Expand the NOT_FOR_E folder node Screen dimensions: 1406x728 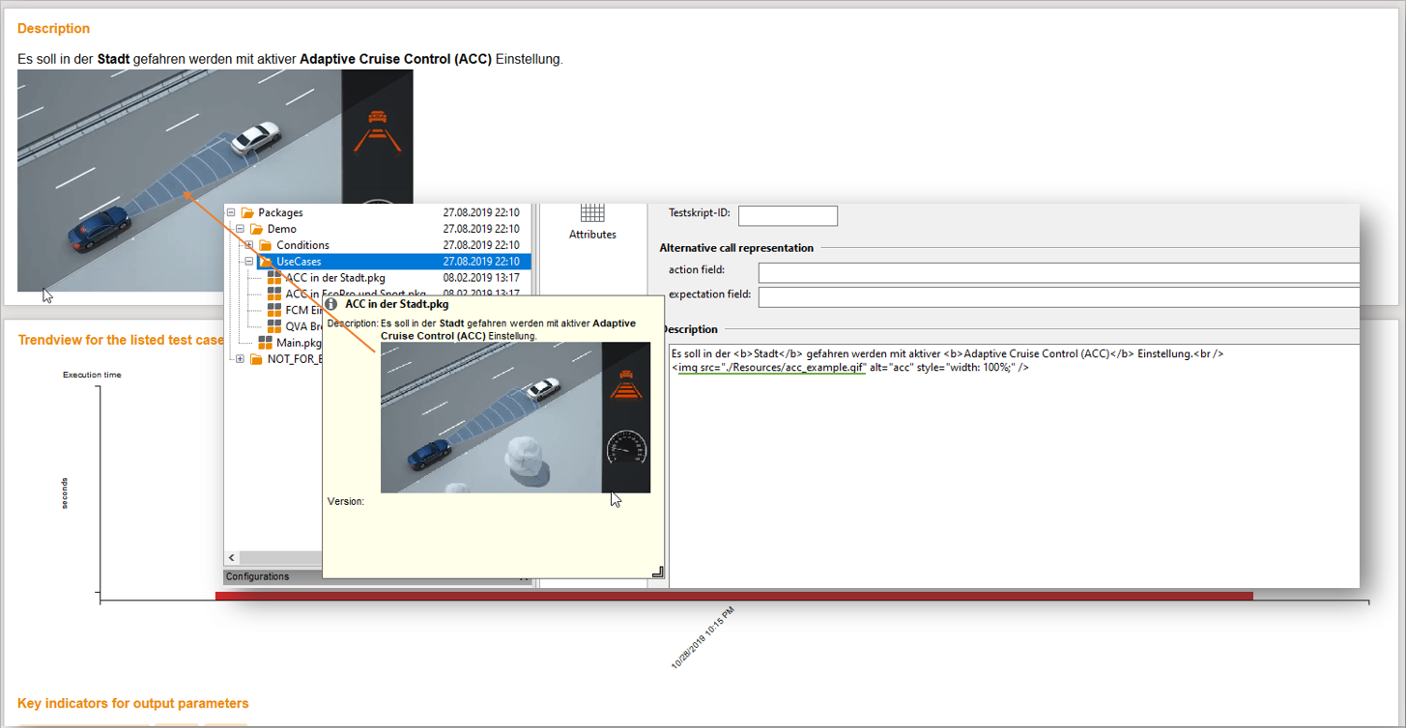(240, 359)
